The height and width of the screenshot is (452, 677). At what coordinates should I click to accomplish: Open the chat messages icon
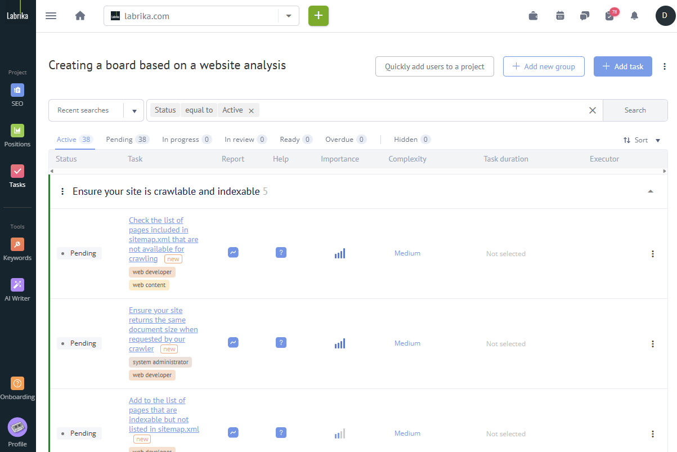coord(585,16)
